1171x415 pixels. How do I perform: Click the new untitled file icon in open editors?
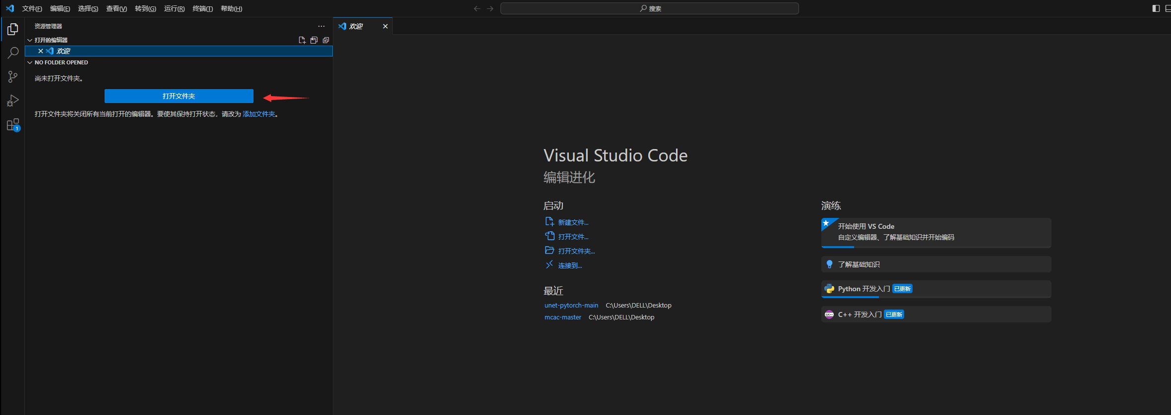tap(302, 40)
